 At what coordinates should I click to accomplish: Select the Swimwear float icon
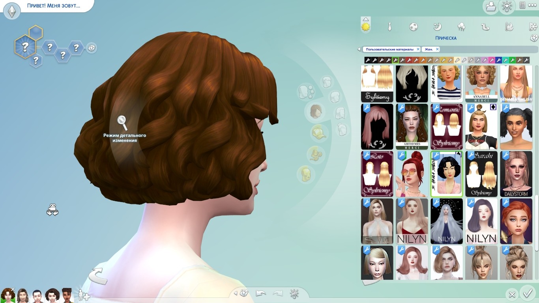pyautogui.click(x=485, y=27)
